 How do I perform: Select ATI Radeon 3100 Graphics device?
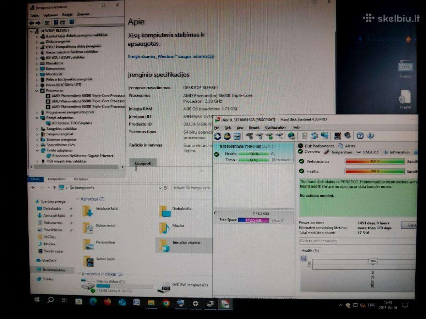click(69, 123)
